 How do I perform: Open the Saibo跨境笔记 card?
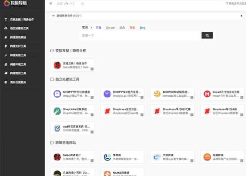[72, 157]
